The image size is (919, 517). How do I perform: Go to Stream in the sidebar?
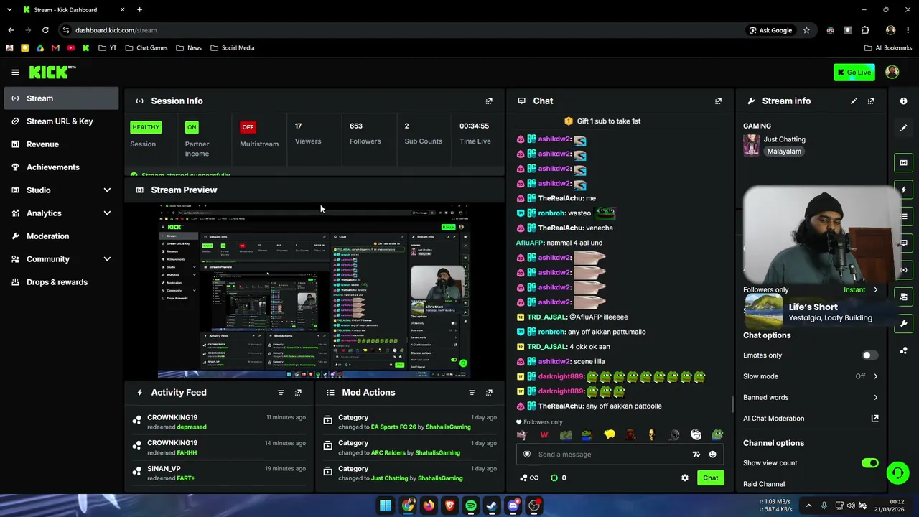click(x=62, y=98)
